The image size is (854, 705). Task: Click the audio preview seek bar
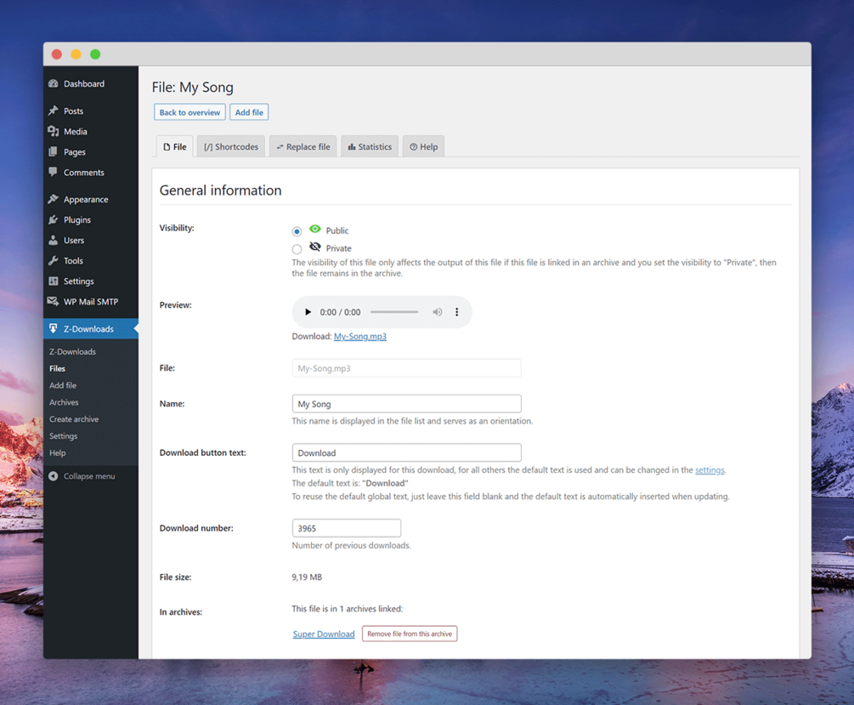coord(394,312)
